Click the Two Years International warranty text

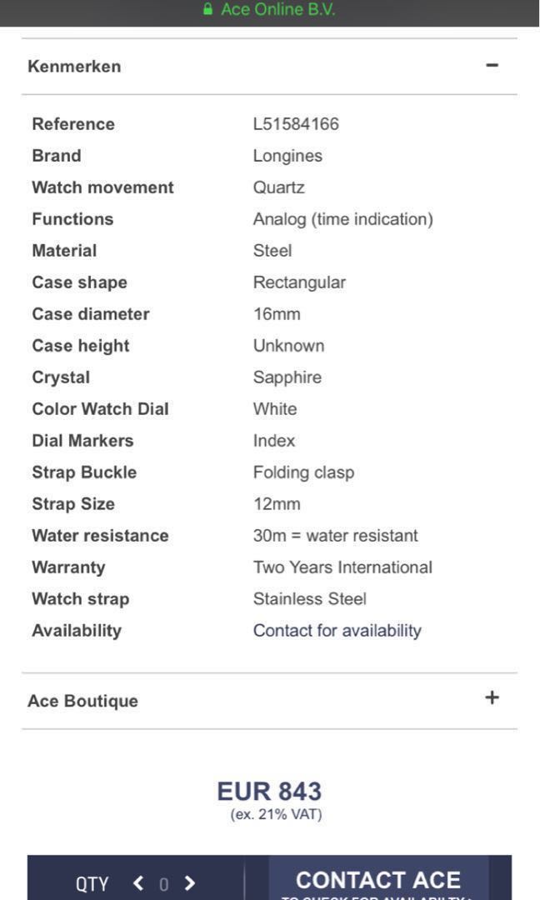[342, 567]
